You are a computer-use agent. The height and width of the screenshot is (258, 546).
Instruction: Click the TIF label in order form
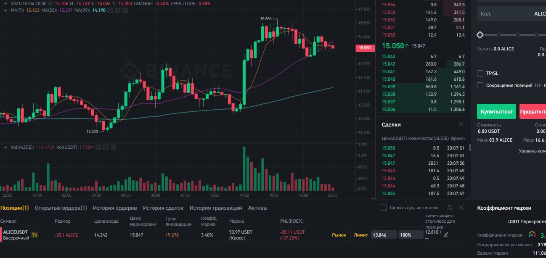click(x=538, y=85)
